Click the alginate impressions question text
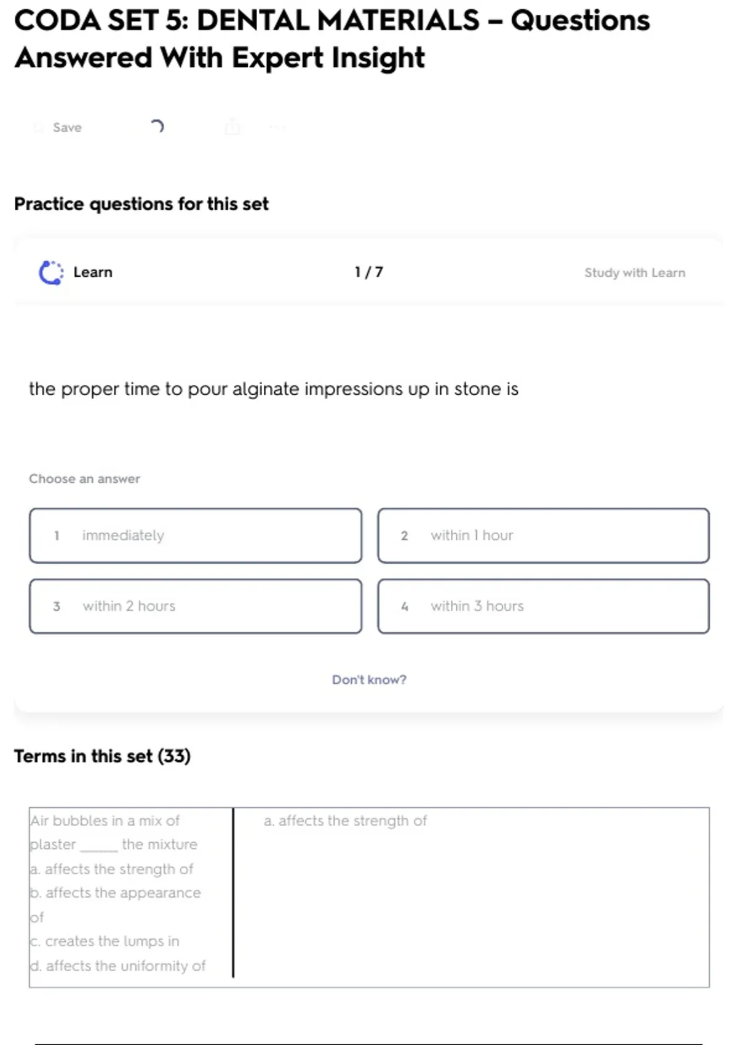 pyautogui.click(x=274, y=389)
